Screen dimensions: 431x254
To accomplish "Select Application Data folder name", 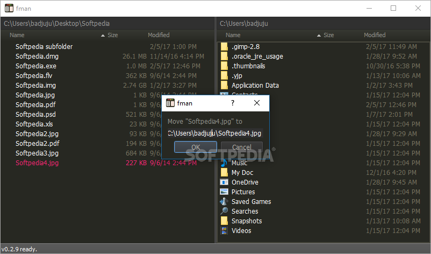I will pyautogui.click(x=255, y=86).
